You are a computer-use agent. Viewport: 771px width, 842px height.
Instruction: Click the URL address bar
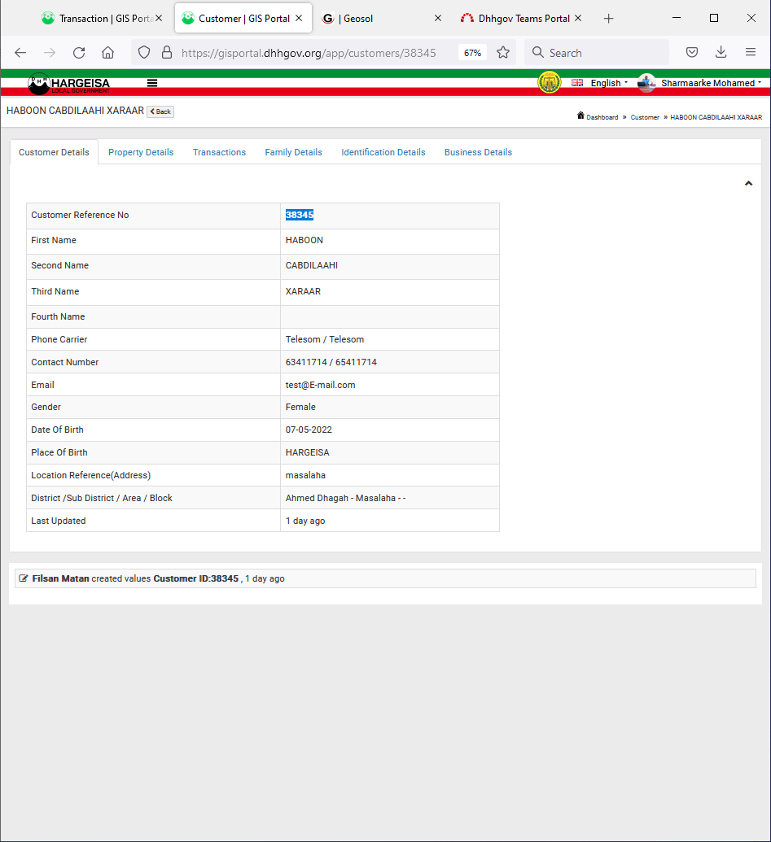point(309,53)
